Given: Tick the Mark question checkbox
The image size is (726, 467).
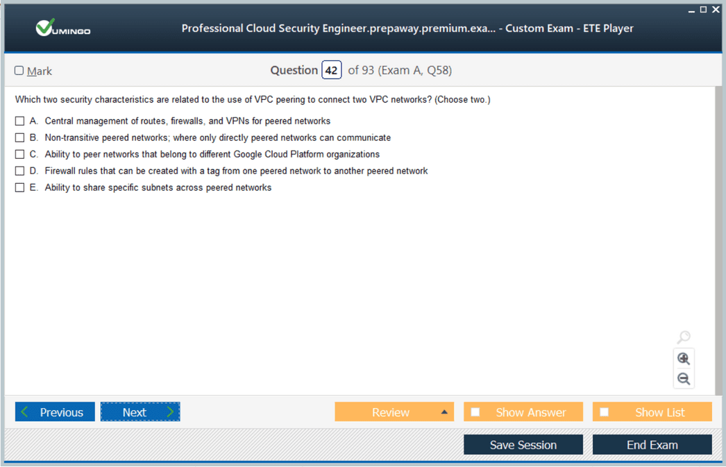Looking at the screenshot, I should click(x=19, y=70).
